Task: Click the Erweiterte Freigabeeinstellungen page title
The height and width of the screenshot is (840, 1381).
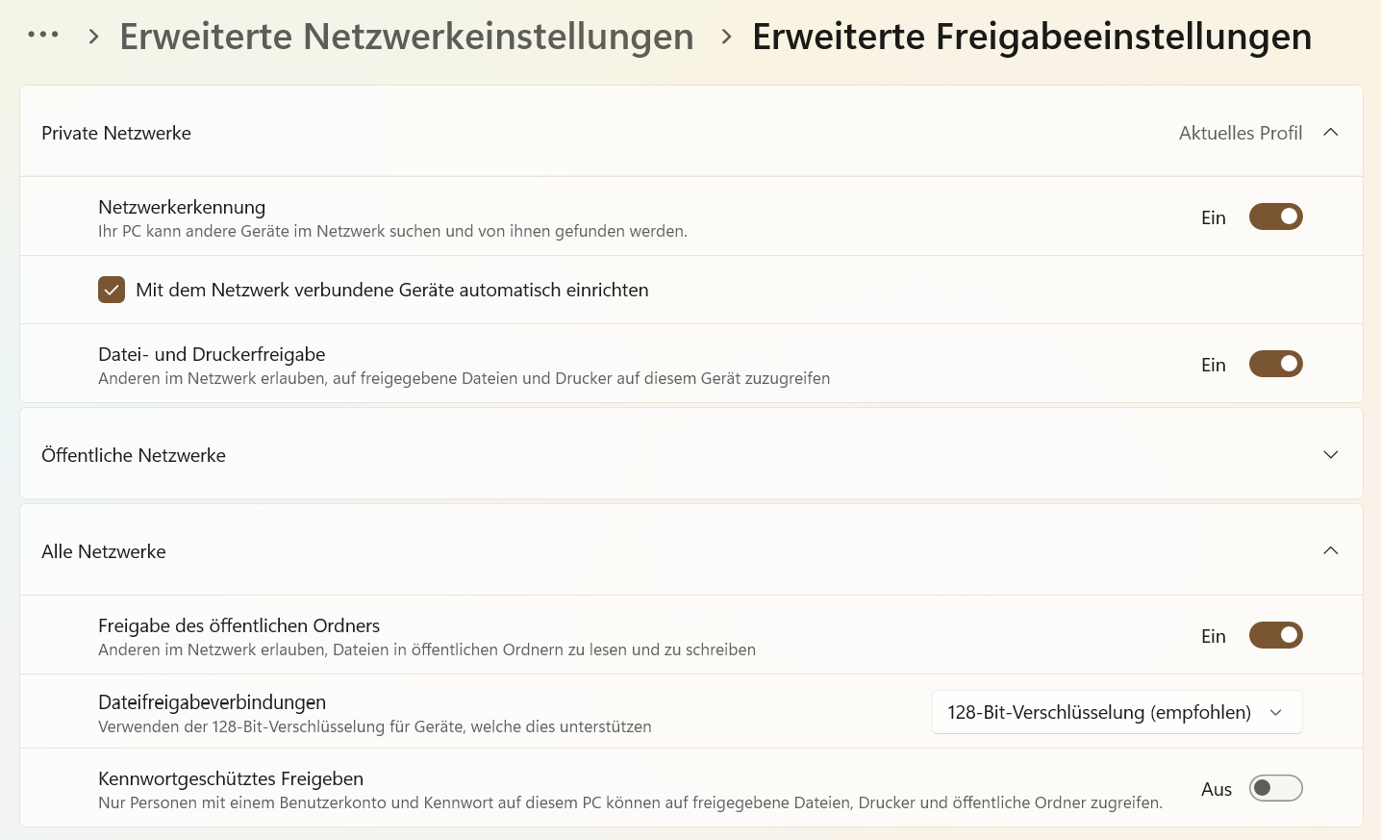Action: pos(1032,37)
